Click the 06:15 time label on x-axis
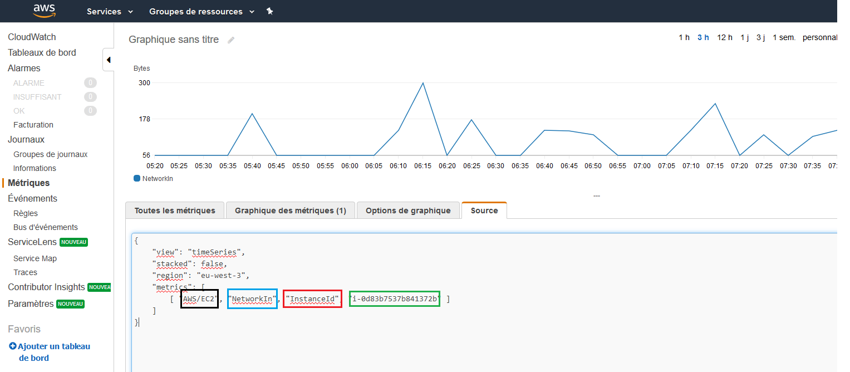The height and width of the screenshot is (372, 850). point(422,165)
